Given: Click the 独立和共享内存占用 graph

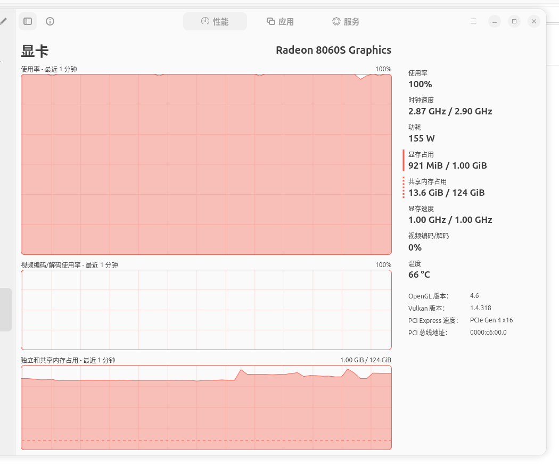Looking at the screenshot, I should click(x=206, y=408).
